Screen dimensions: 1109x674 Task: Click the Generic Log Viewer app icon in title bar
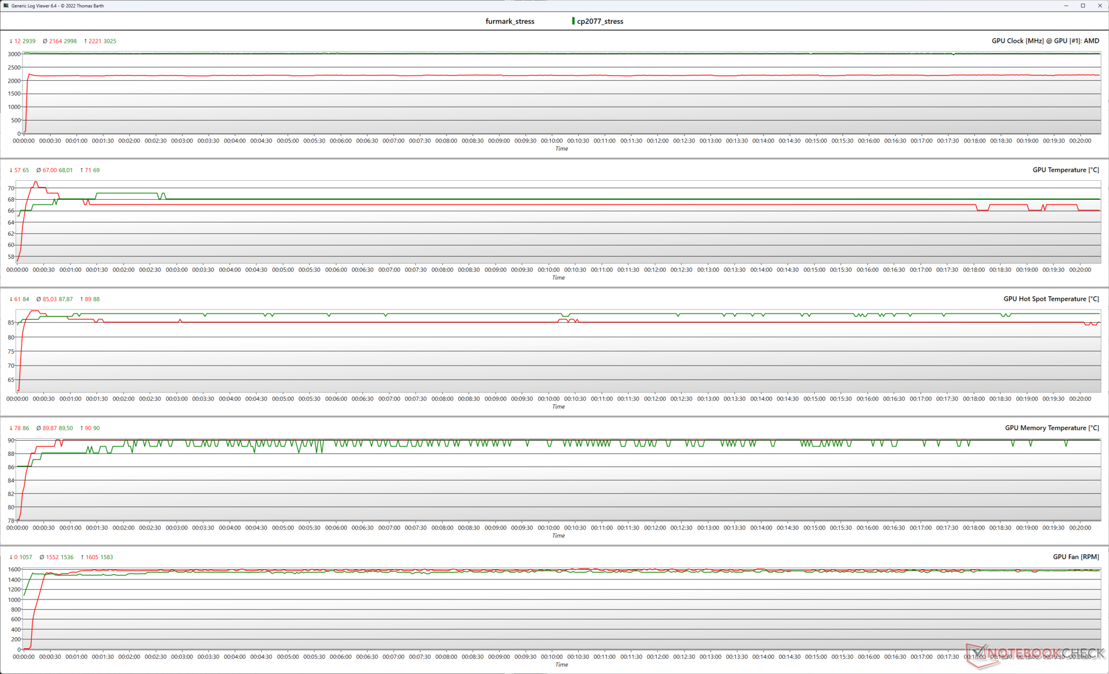tap(6, 6)
